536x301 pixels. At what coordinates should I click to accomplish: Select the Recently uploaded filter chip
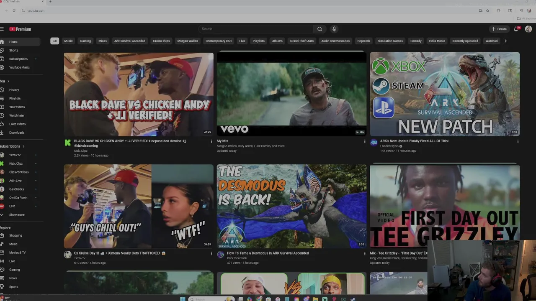[x=465, y=41]
